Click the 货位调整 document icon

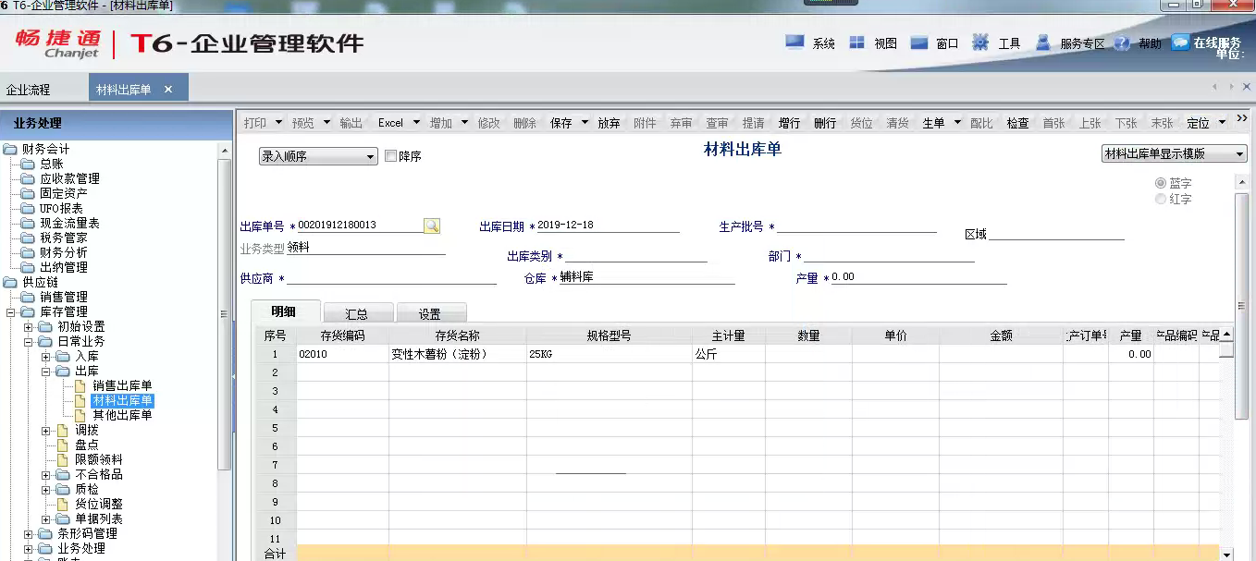(63, 504)
